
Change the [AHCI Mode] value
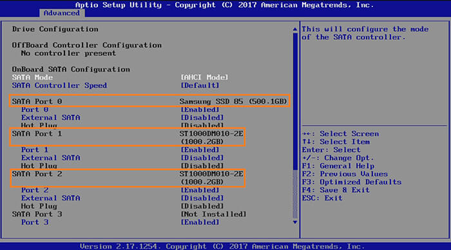pyautogui.click(x=204, y=77)
